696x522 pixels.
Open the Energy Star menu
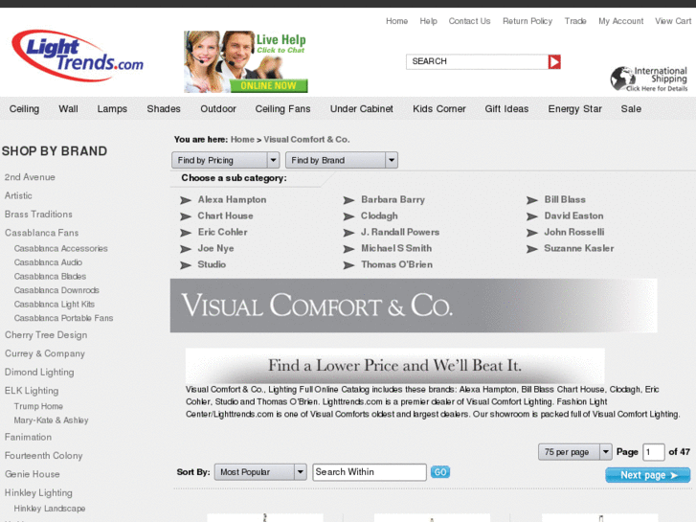point(574,109)
